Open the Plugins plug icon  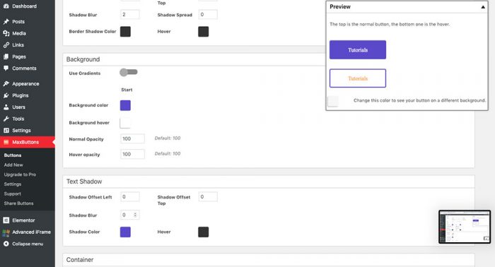[6, 95]
